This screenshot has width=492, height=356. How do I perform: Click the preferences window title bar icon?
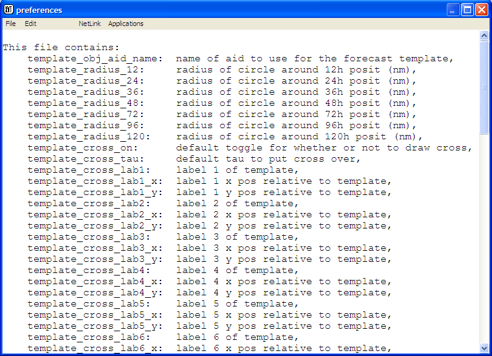pyautogui.click(x=9, y=10)
